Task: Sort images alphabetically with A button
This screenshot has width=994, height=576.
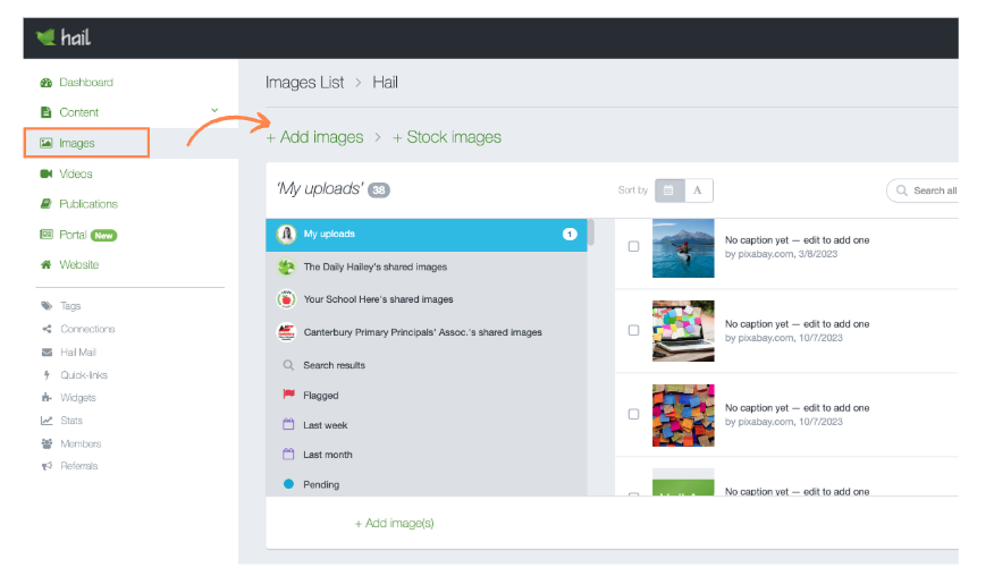Action: [698, 190]
